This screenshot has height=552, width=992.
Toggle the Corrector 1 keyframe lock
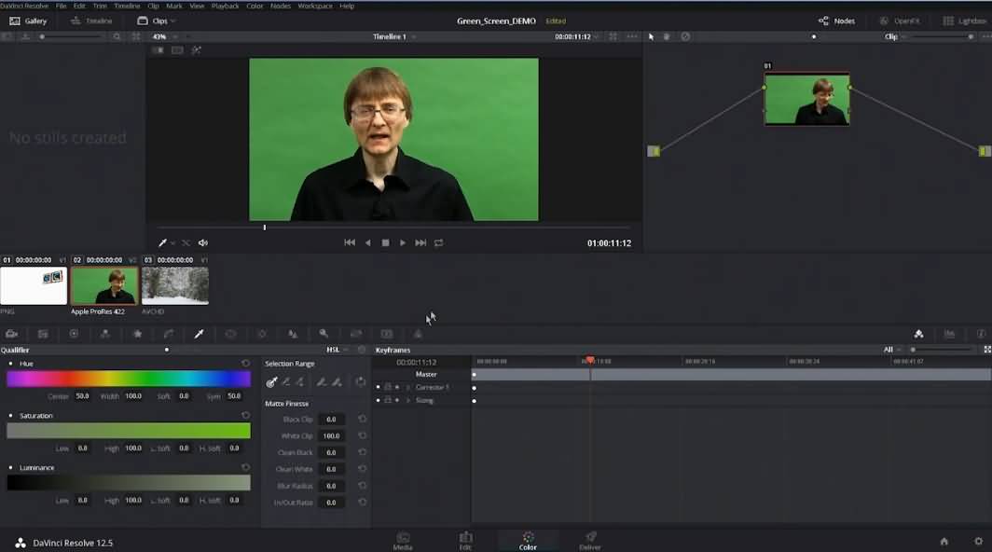(388, 387)
